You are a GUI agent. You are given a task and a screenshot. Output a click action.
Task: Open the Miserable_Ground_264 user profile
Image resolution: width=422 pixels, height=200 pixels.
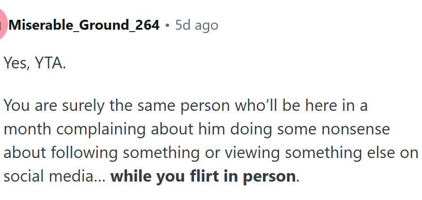click(84, 25)
